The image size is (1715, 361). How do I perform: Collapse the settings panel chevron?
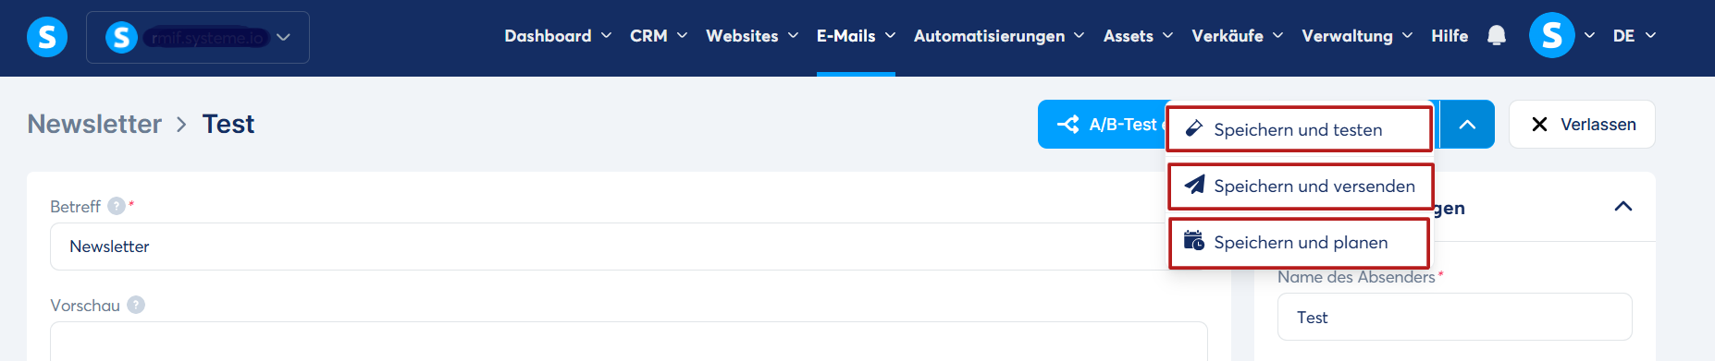(x=1622, y=206)
